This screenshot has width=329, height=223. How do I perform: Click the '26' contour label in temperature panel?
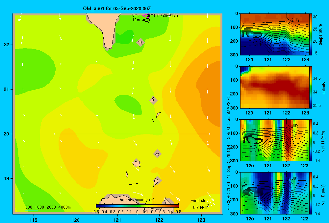pos(271,28)
